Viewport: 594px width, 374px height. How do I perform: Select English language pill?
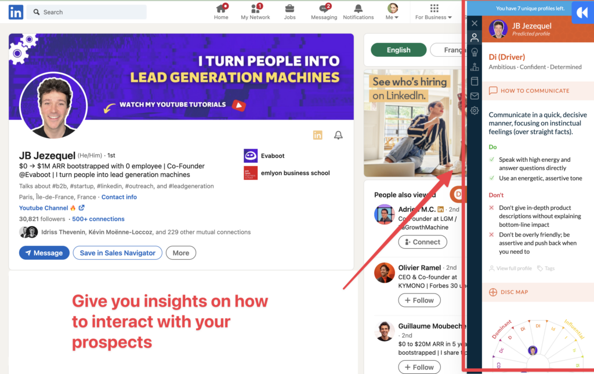click(399, 50)
